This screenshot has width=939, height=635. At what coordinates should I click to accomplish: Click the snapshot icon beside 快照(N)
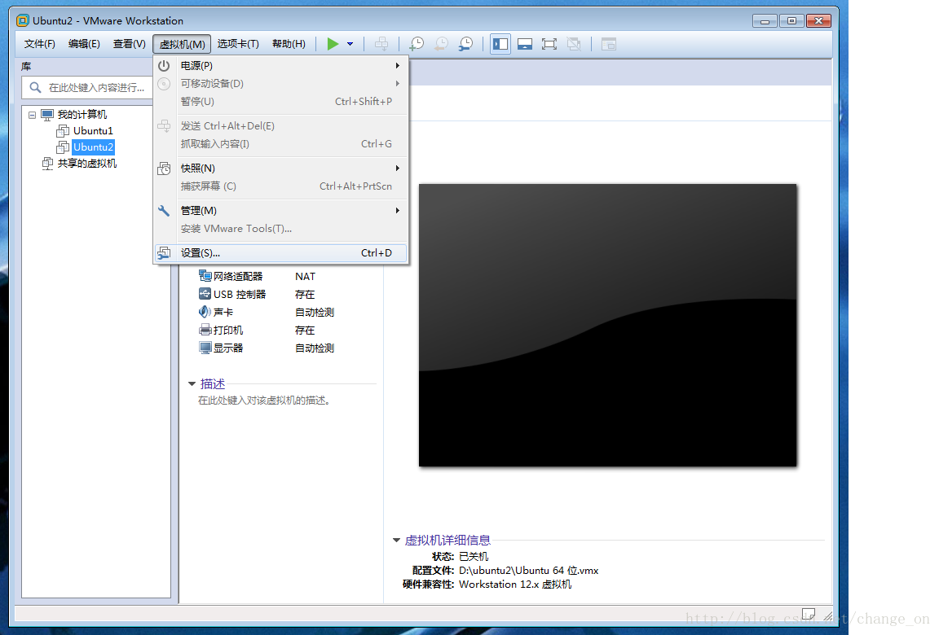(164, 168)
